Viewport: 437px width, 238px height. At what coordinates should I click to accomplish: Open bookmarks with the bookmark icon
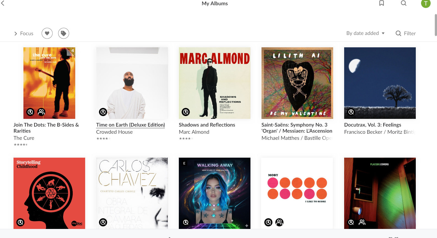382,3
